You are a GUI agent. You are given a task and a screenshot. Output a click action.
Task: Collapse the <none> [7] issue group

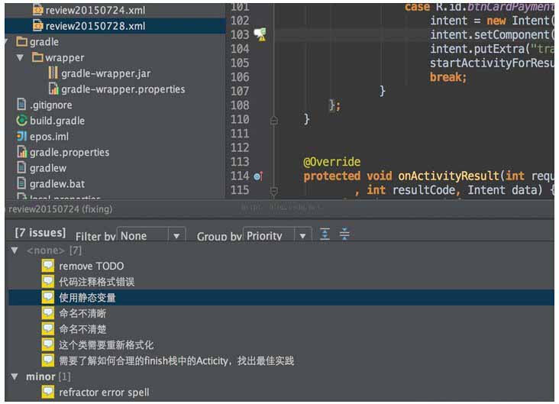15,250
